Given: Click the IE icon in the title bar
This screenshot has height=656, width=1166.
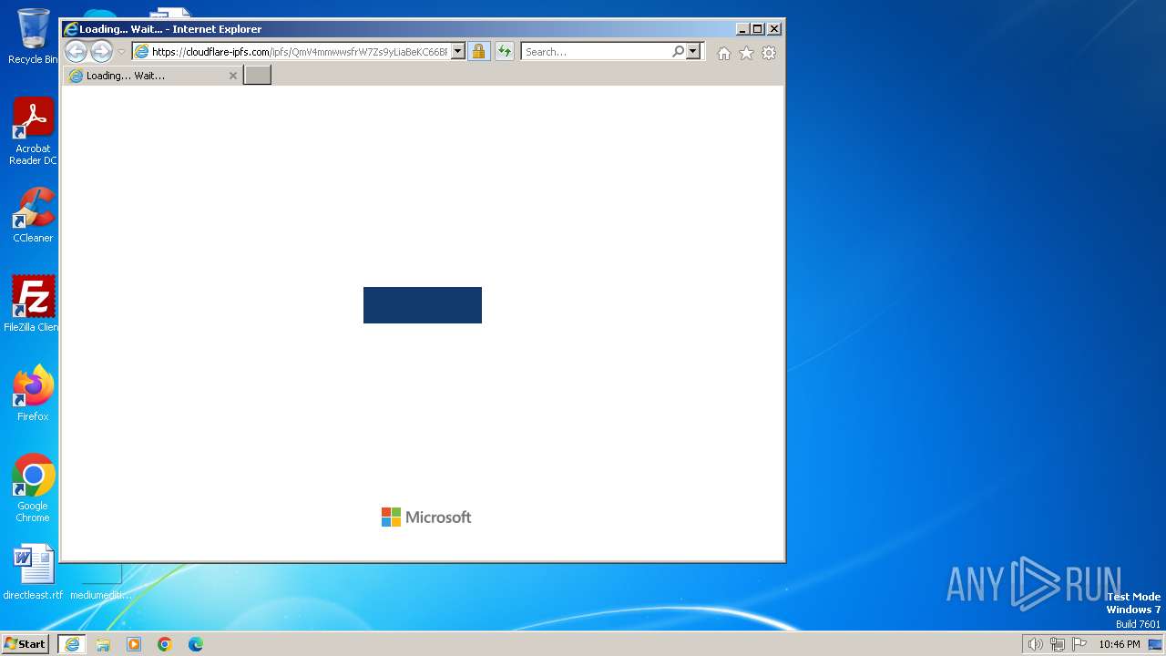Looking at the screenshot, I should 70,29.
